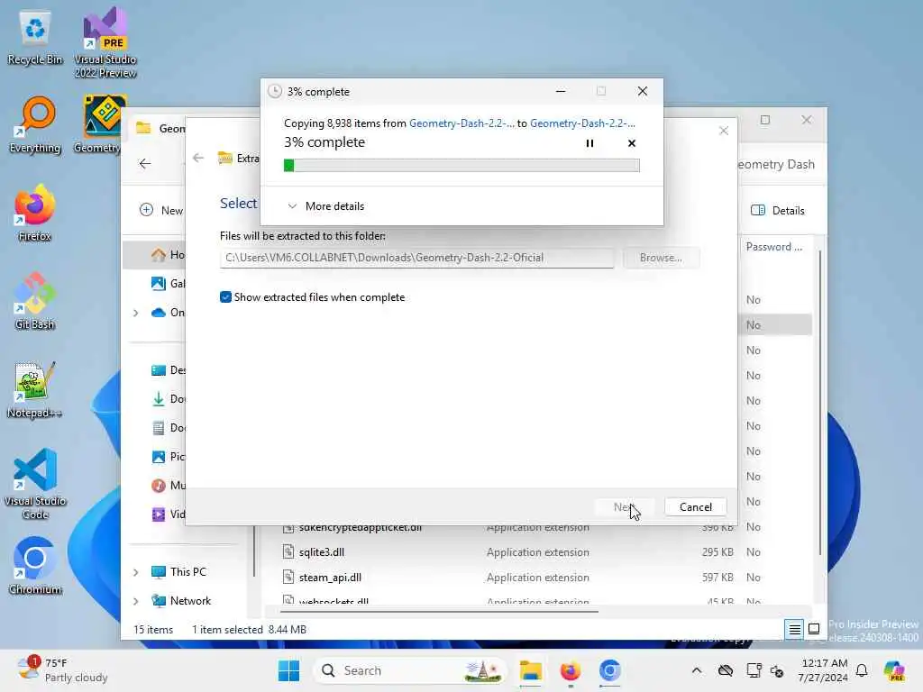Image resolution: width=923 pixels, height=692 pixels.
Task: Open the Notepad++ desktop shortcut
Action: tap(35, 390)
